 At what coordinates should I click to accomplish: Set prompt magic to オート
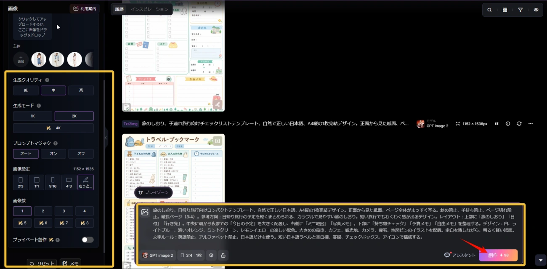coord(26,154)
